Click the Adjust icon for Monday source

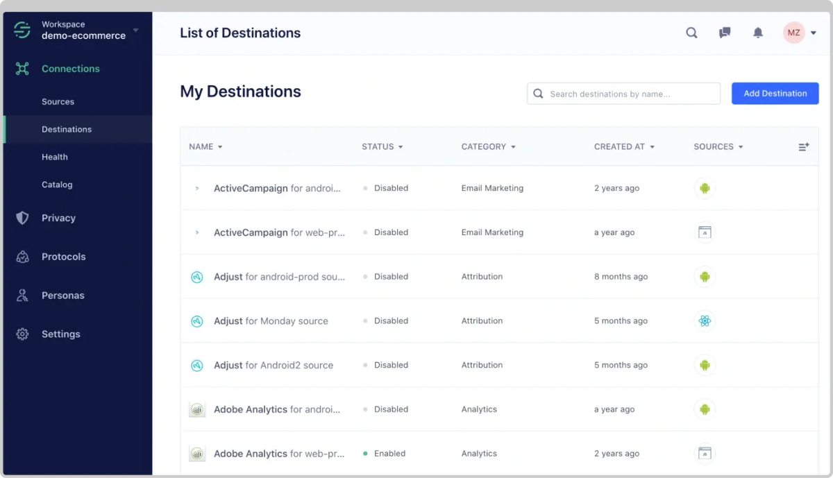197,321
